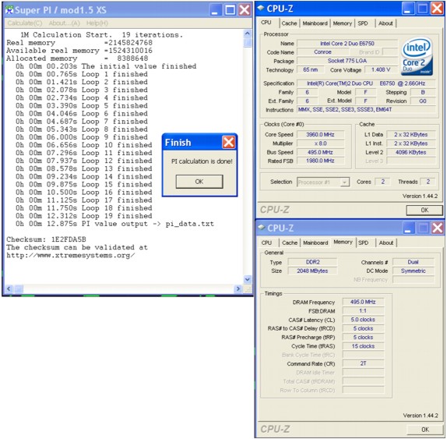The width and height of the screenshot is (447, 439).
Task: Click the Level 2 cache value 4096 KBytes
Action: pos(411,152)
